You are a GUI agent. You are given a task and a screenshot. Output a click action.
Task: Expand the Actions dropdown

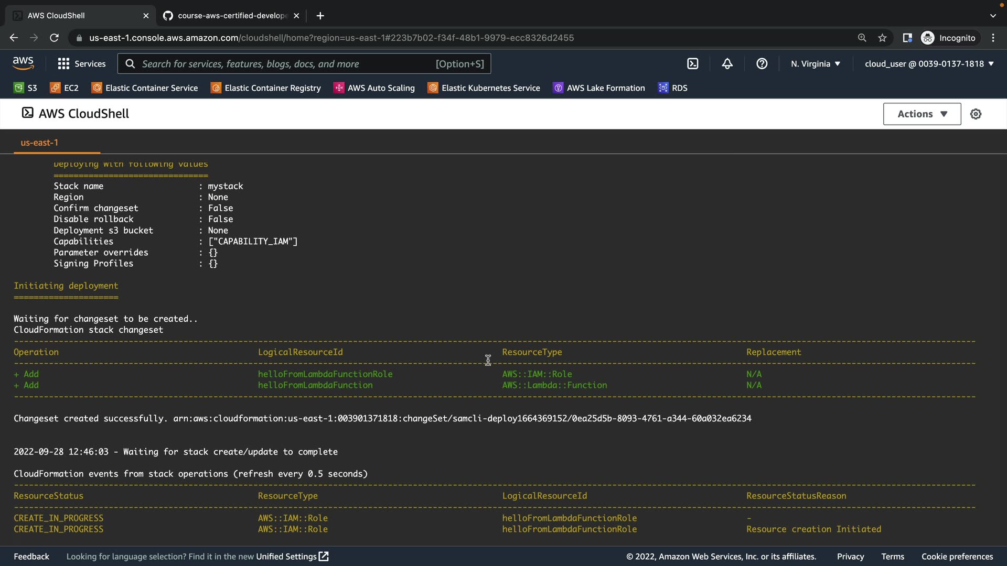pyautogui.click(x=922, y=114)
